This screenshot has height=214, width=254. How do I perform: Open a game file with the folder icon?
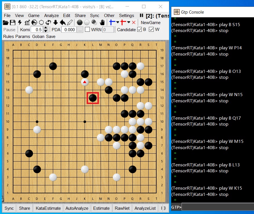pyautogui.click(x=6, y=22)
